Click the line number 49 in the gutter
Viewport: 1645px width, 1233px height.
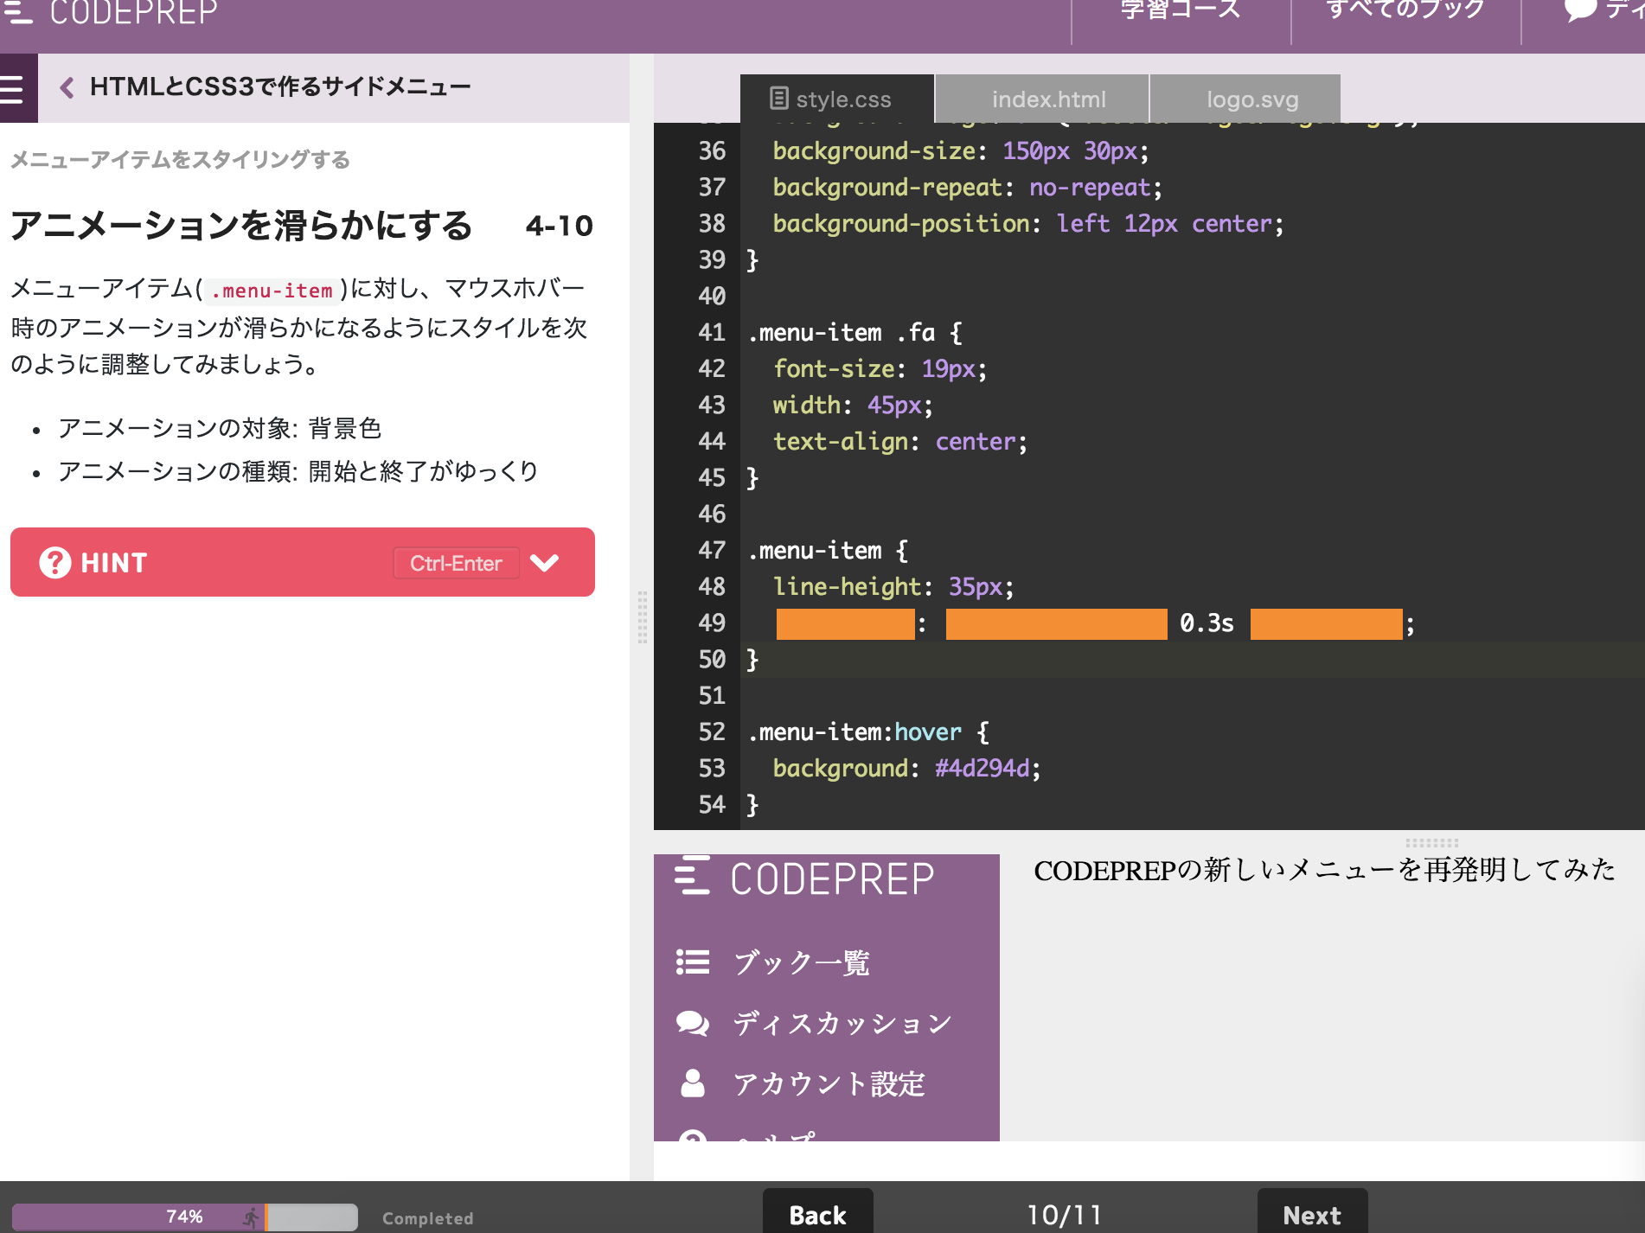(712, 623)
